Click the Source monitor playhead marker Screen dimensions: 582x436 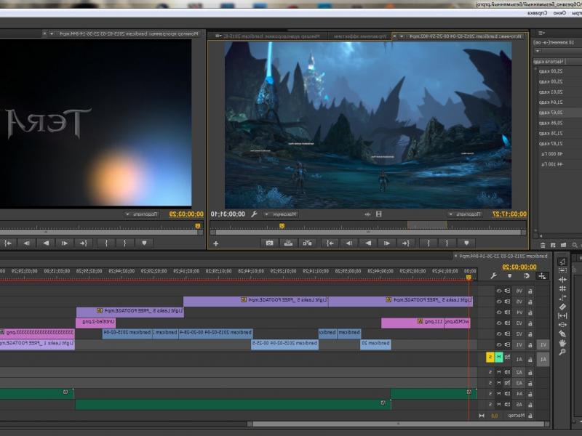click(x=282, y=225)
